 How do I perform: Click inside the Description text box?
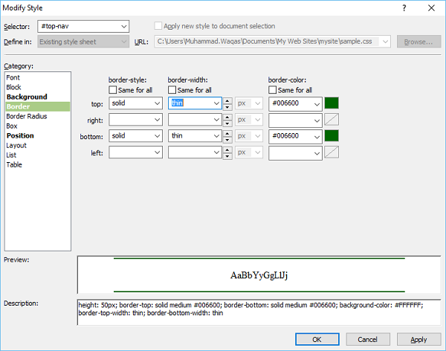[258, 312]
